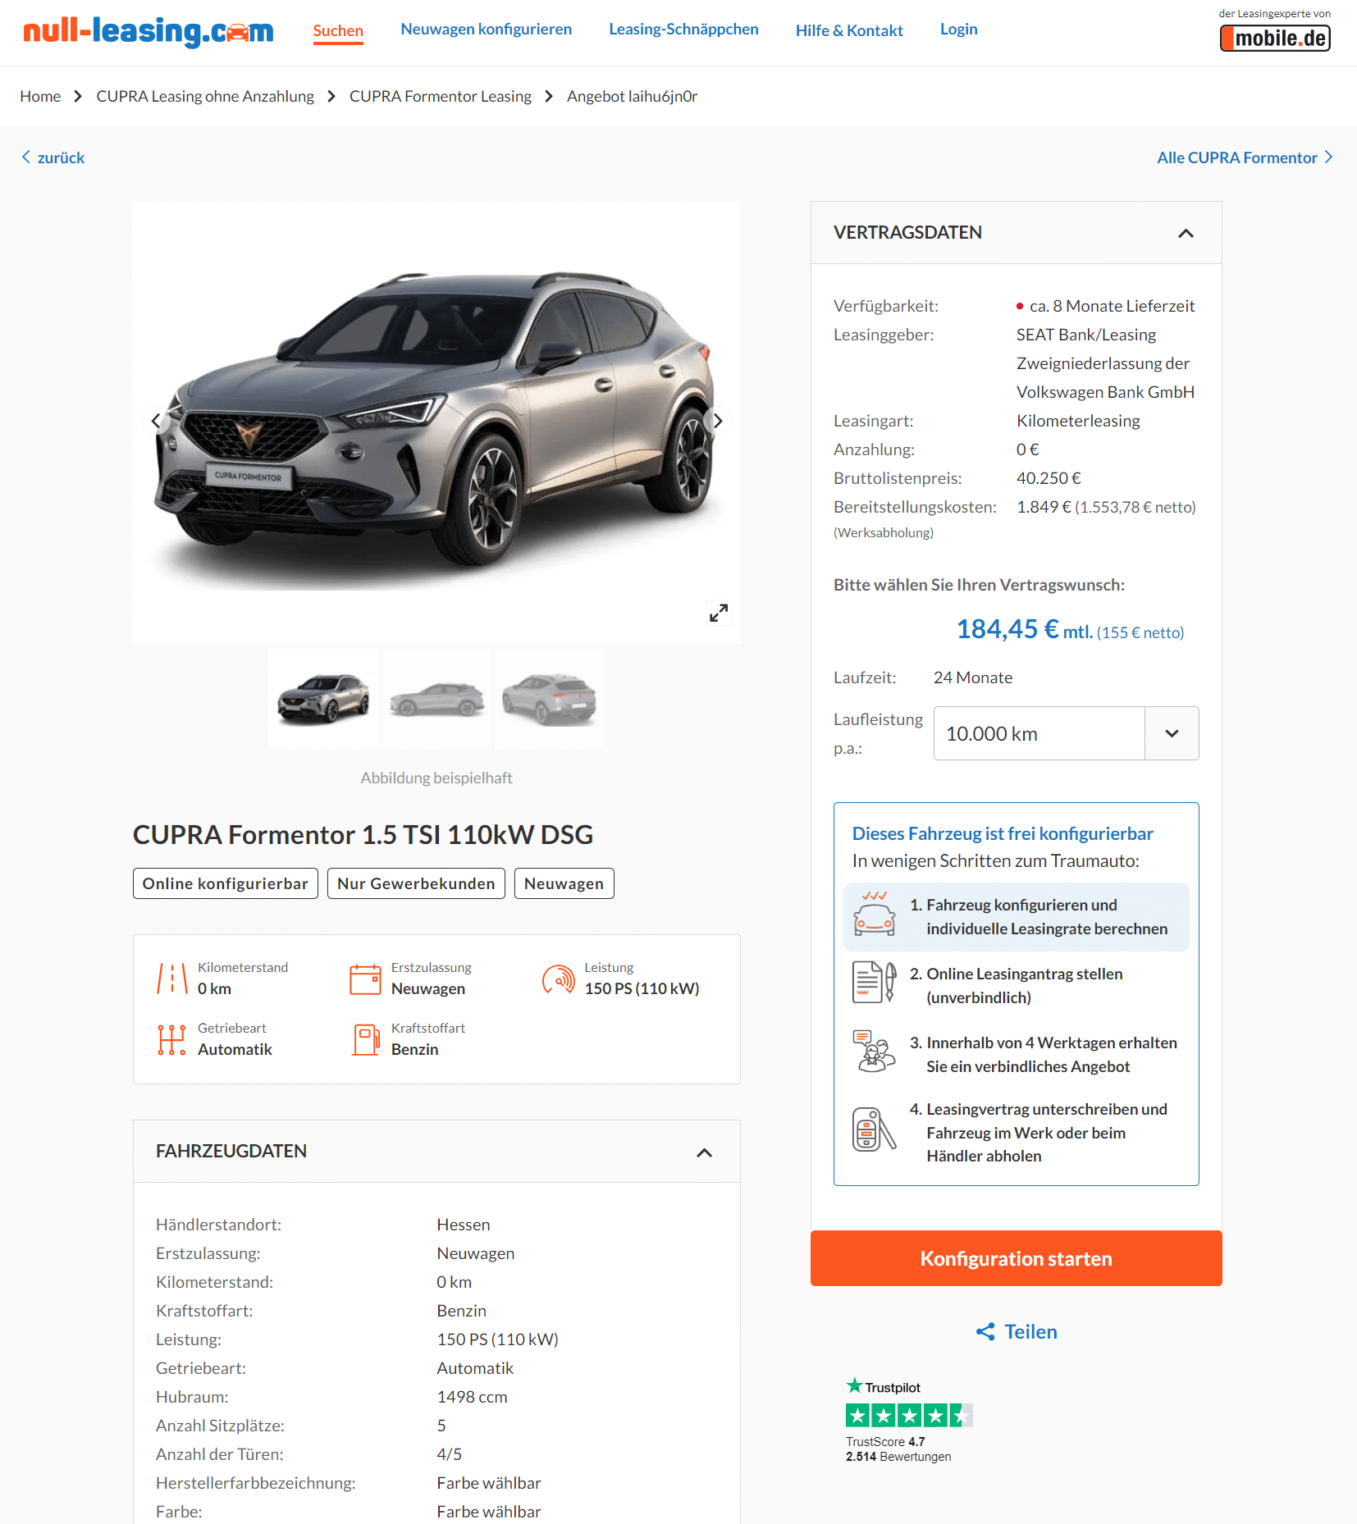Click the 184,45 € mtl. price
1357x1524 pixels.
coord(1025,629)
